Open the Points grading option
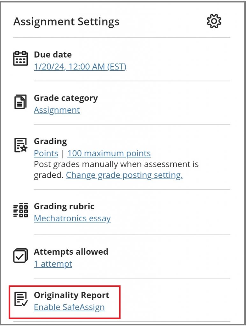Screen dimensions: 246x326 (46, 153)
